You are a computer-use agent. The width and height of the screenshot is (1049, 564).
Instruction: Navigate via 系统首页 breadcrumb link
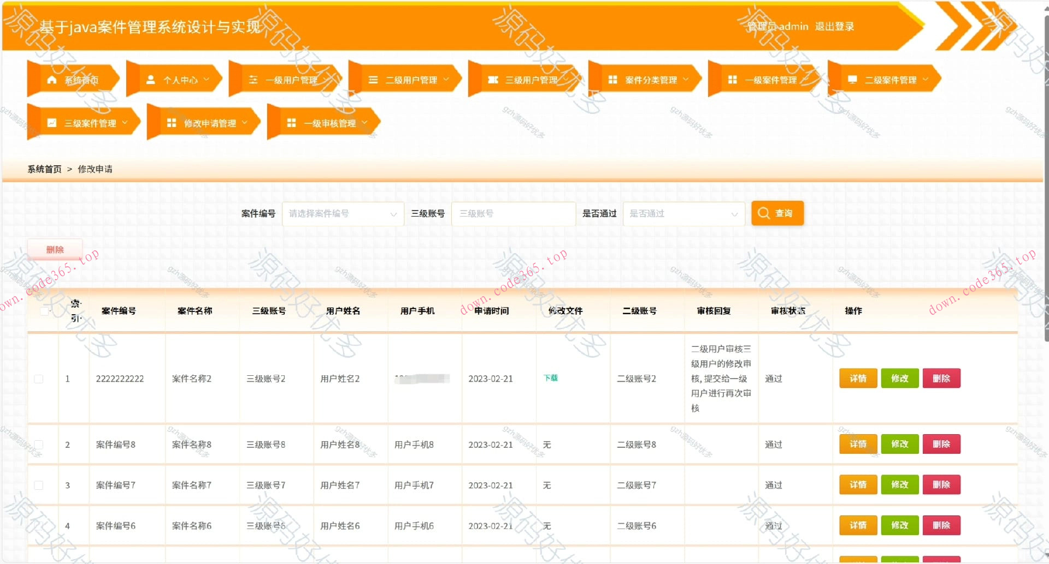pos(44,169)
